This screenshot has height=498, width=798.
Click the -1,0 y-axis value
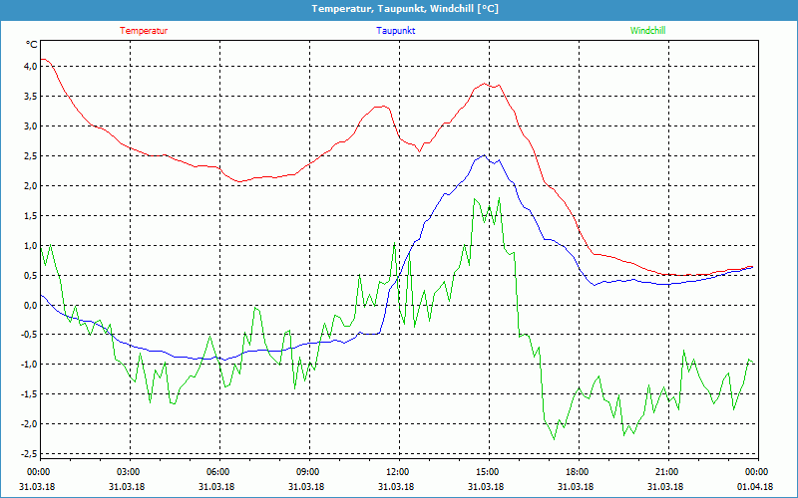[29, 364]
